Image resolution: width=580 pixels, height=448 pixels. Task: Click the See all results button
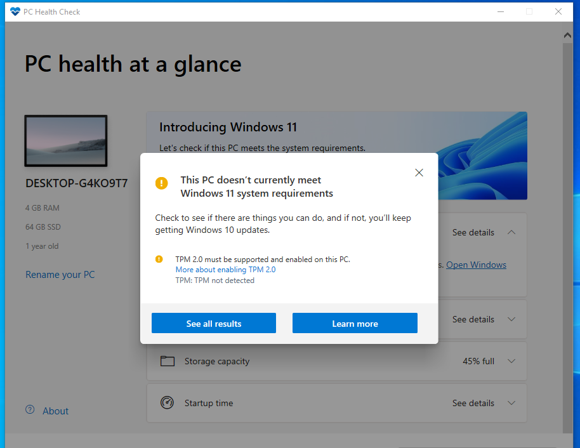[x=214, y=323]
